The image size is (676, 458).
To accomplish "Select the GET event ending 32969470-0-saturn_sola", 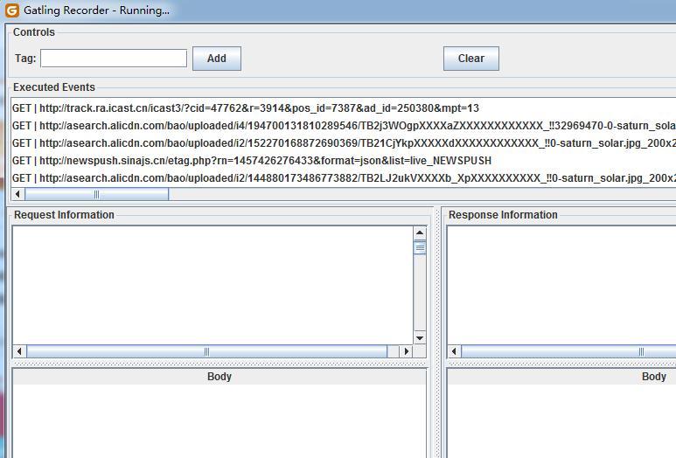I will (344, 126).
